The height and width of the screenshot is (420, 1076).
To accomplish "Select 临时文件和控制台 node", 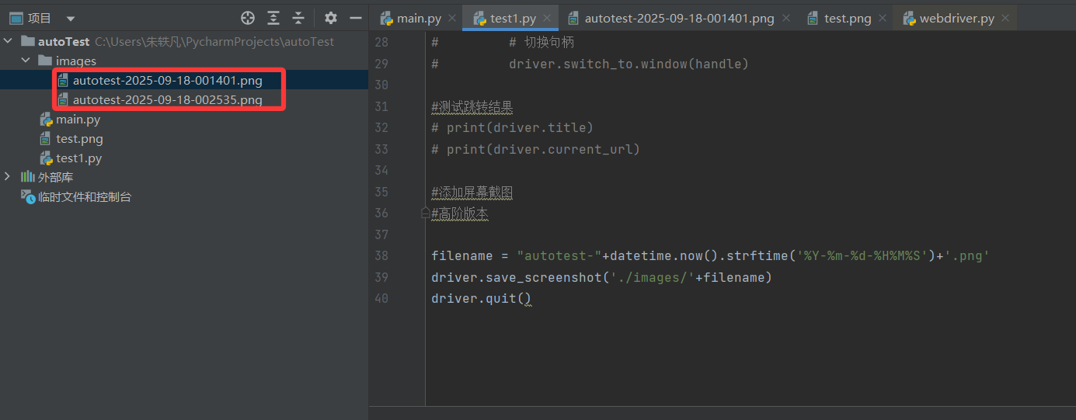I will click(85, 197).
